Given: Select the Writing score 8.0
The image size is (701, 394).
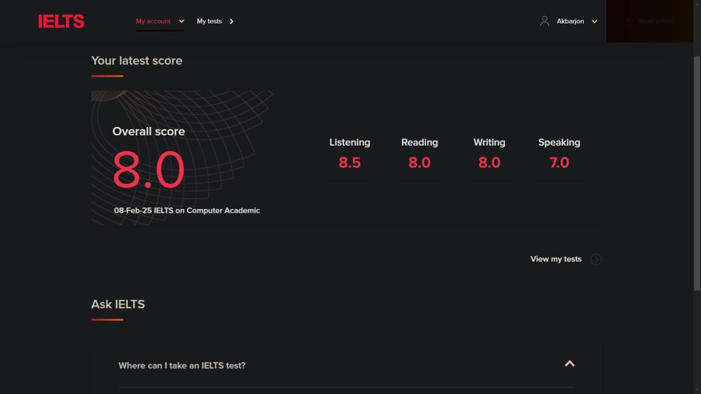Looking at the screenshot, I should pyautogui.click(x=489, y=163).
